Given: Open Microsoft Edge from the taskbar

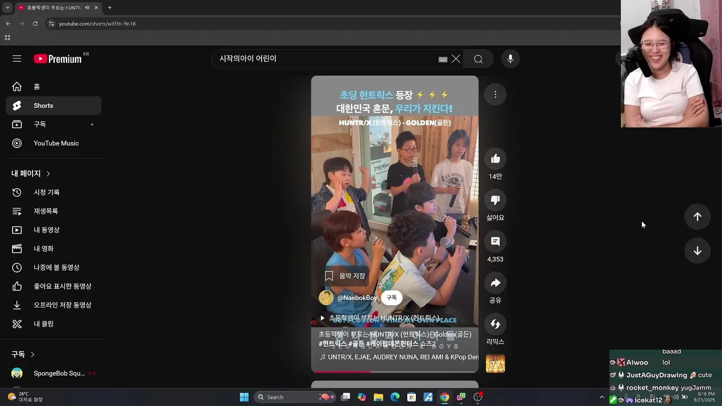Looking at the screenshot, I should [x=395, y=397].
